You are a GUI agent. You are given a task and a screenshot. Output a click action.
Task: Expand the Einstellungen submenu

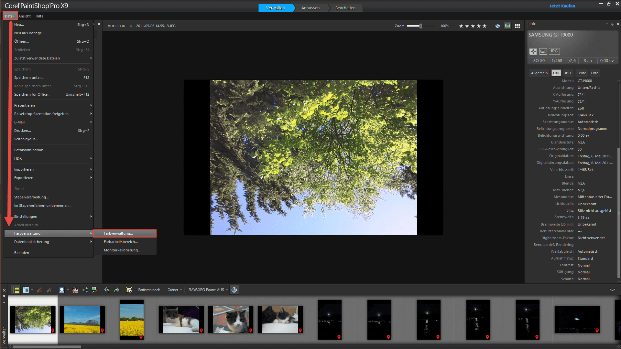[49, 217]
